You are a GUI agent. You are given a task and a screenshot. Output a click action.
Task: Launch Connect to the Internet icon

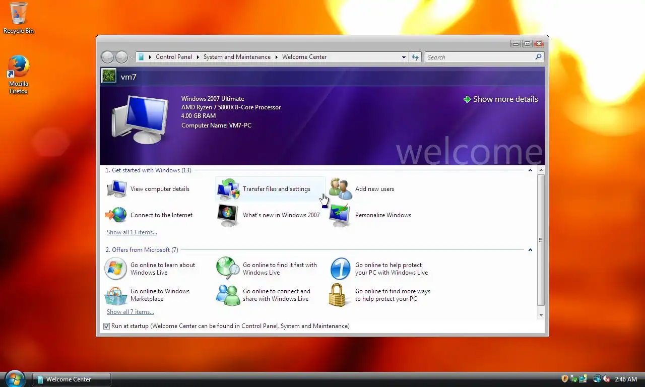(x=116, y=215)
